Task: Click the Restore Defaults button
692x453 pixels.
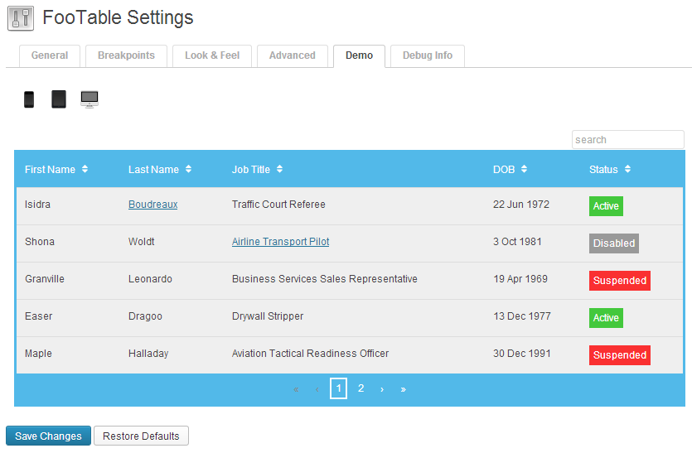Action: tap(141, 436)
